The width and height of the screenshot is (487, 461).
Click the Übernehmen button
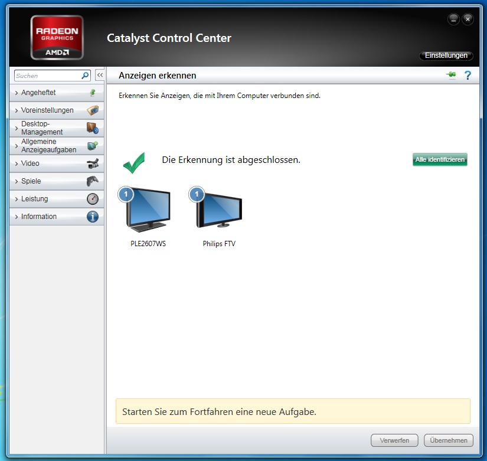449,440
